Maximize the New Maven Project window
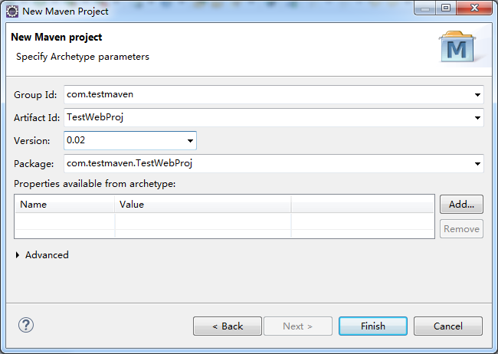498x354 pixels. 446,8
